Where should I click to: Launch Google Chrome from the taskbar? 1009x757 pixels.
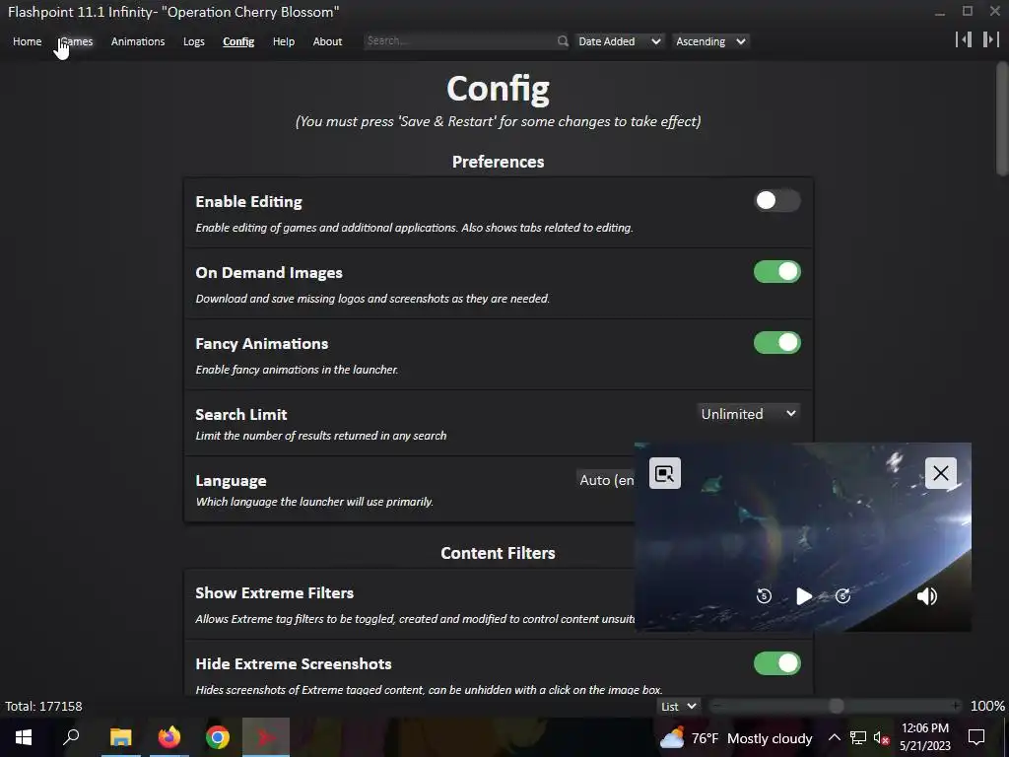point(218,737)
